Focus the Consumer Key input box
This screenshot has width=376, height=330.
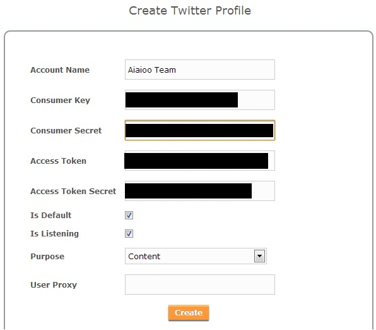(200, 100)
